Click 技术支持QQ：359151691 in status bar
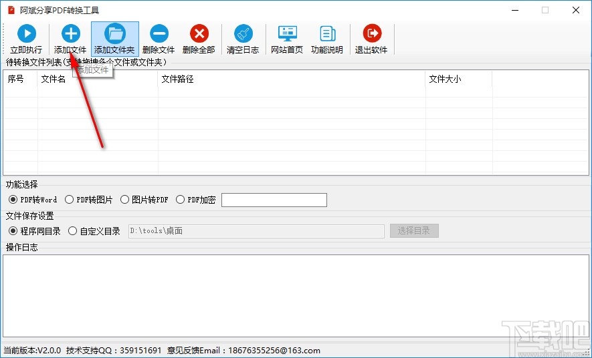 click(114, 351)
